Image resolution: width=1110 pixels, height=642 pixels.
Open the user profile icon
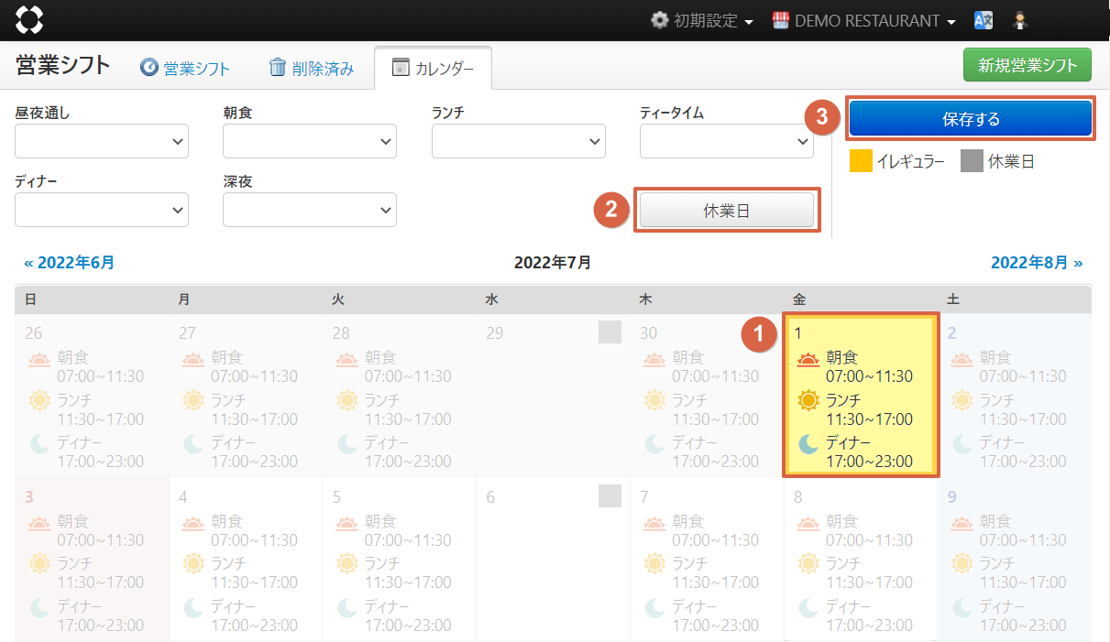coord(1018,20)
